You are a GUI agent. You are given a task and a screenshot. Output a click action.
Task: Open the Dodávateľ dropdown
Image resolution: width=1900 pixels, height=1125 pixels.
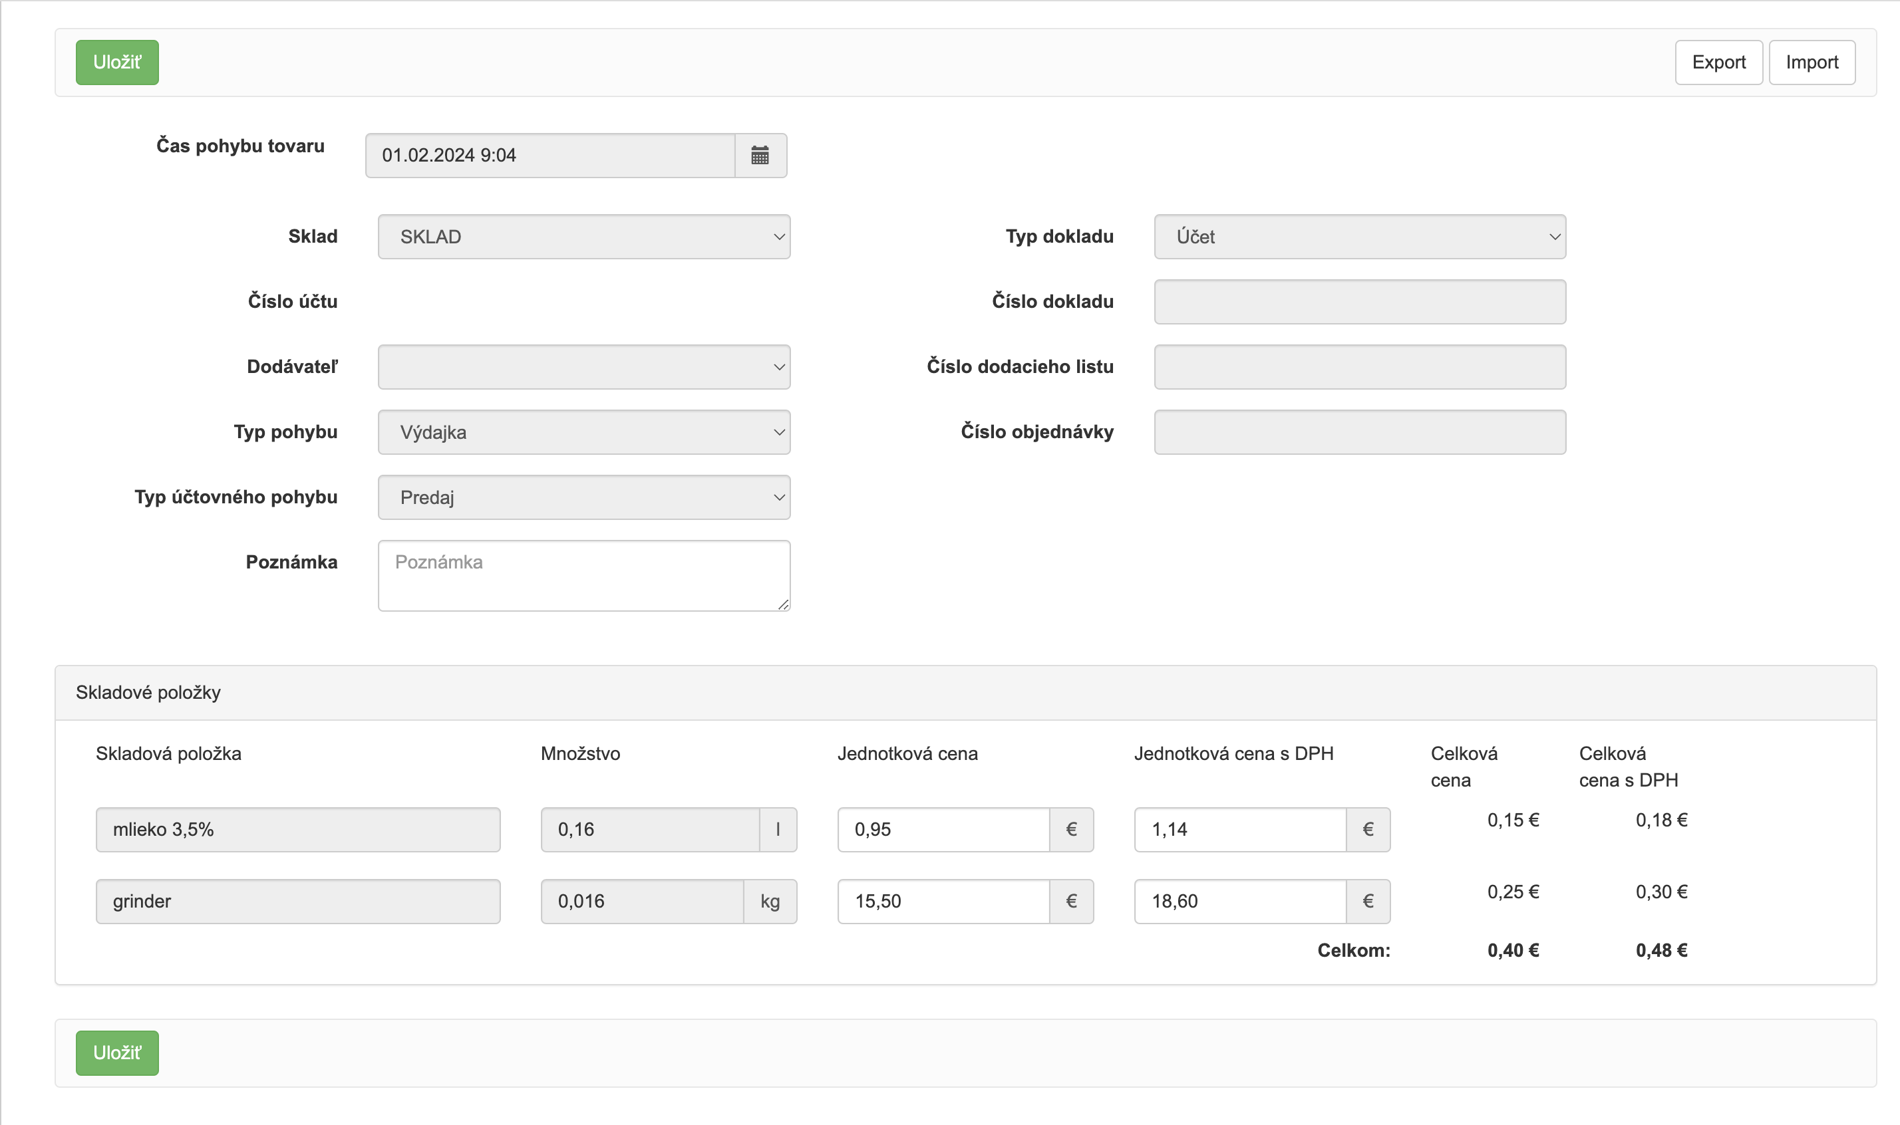(583, 367)
